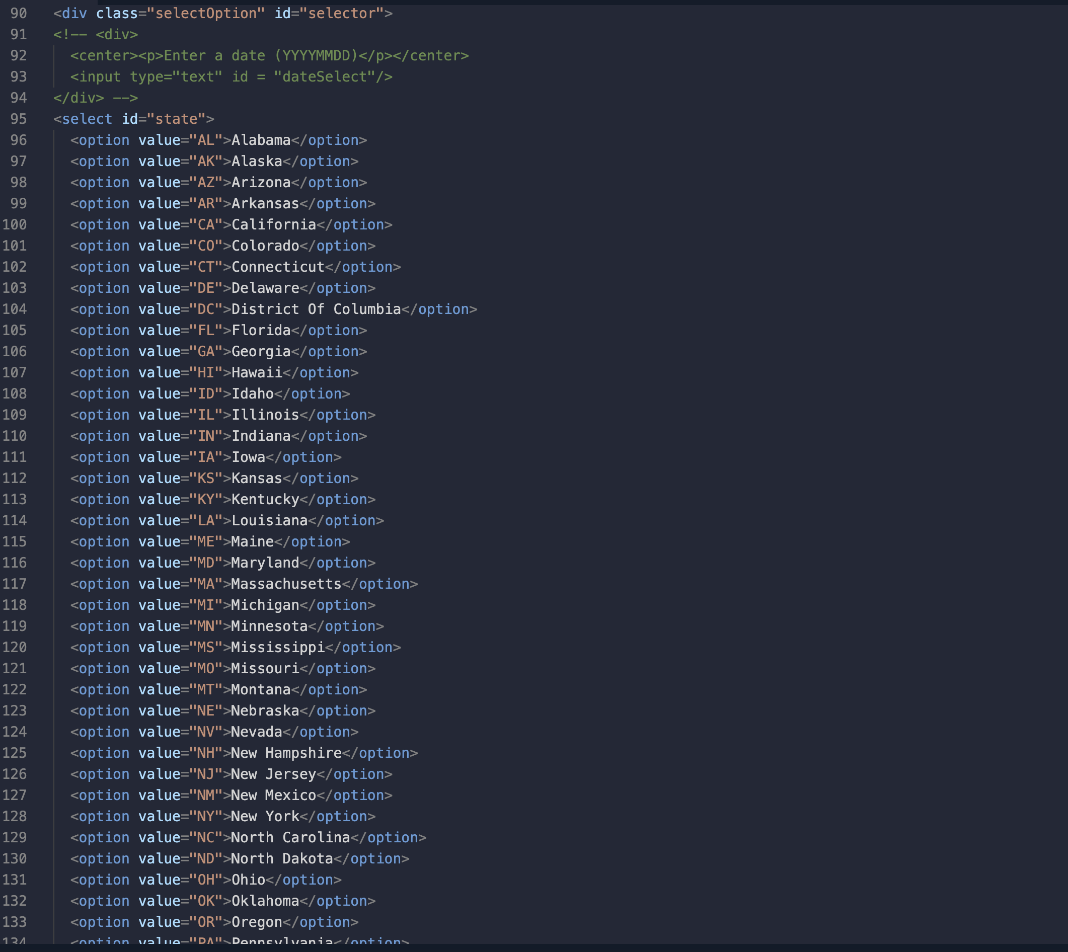
Task: Place cursor on the word Oklahoma
Action: 265,901
